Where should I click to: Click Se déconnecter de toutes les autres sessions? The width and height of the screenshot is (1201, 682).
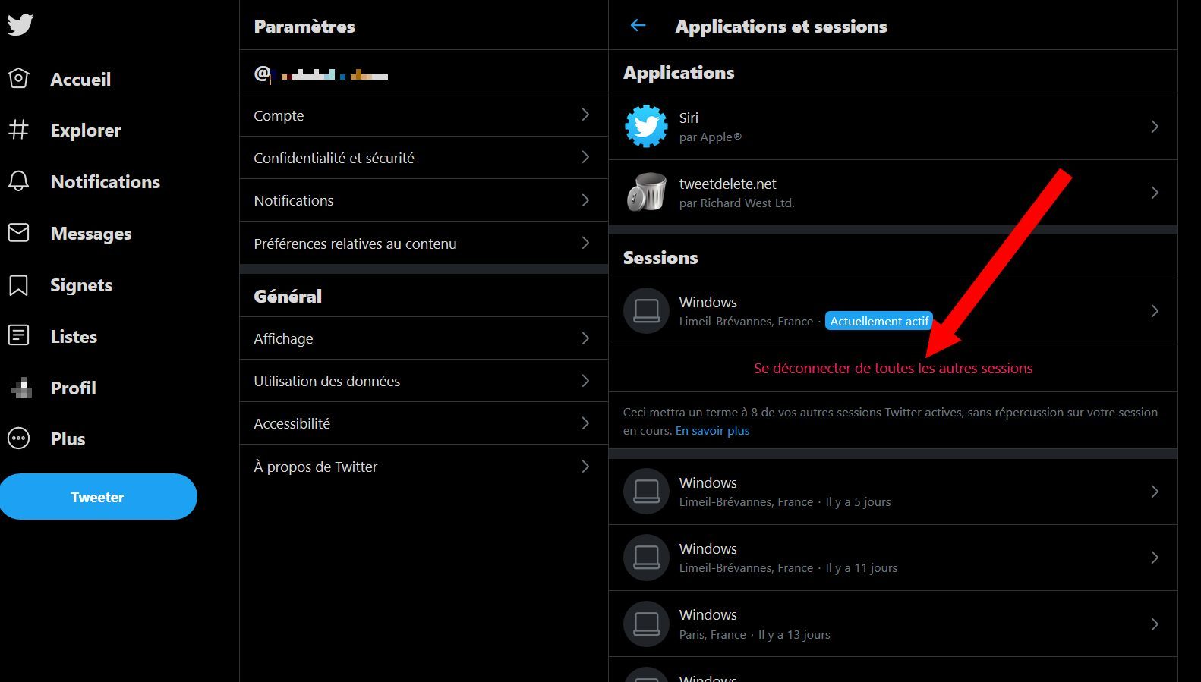click(893, 368)
